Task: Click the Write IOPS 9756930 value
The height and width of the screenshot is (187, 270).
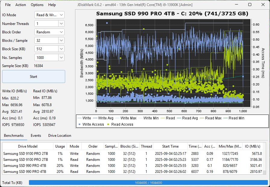Action: pyautogui.click(x=18, y=125)
